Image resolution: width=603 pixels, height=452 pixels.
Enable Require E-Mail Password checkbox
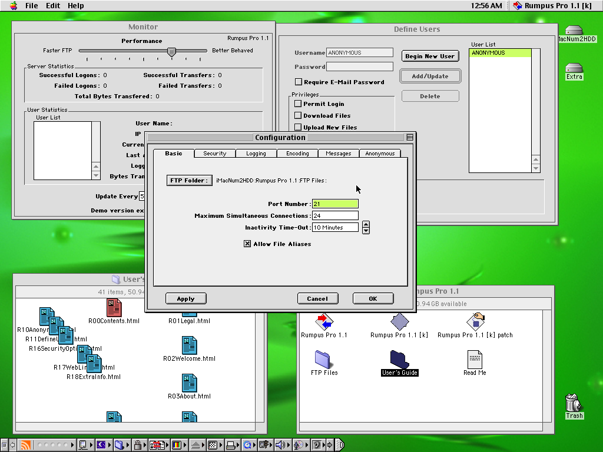[x=299, y=82]
